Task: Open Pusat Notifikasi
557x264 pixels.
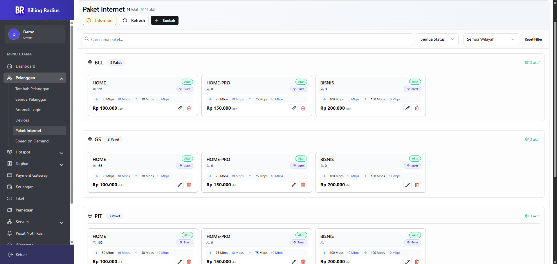Action: click(x=35, y=233)
